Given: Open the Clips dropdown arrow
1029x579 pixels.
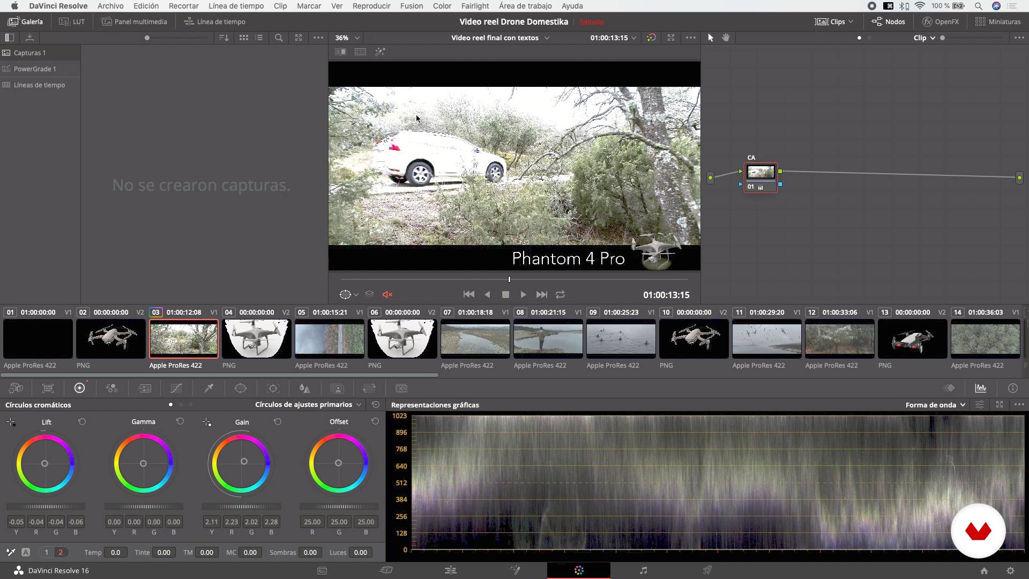Looking at the screenshot, I should [x=851, y=22].
